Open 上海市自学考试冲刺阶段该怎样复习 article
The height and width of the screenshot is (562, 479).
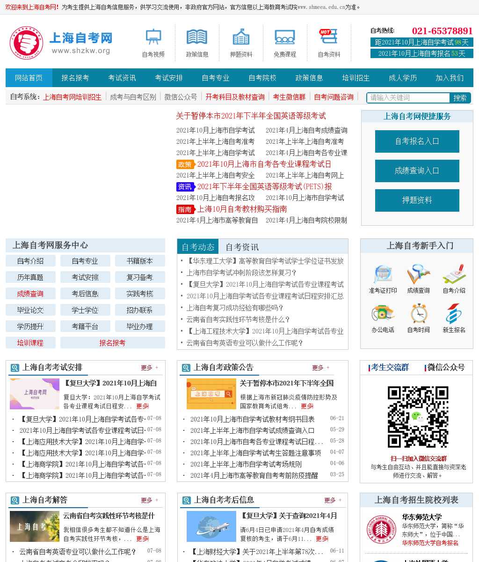click(x=241, y=273)
